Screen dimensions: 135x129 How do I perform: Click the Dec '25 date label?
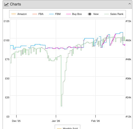pyautogui.click(x=16, y=121)
